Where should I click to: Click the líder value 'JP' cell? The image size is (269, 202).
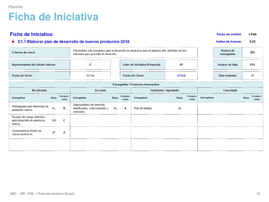pyautogui.click(x=181, y=65)
